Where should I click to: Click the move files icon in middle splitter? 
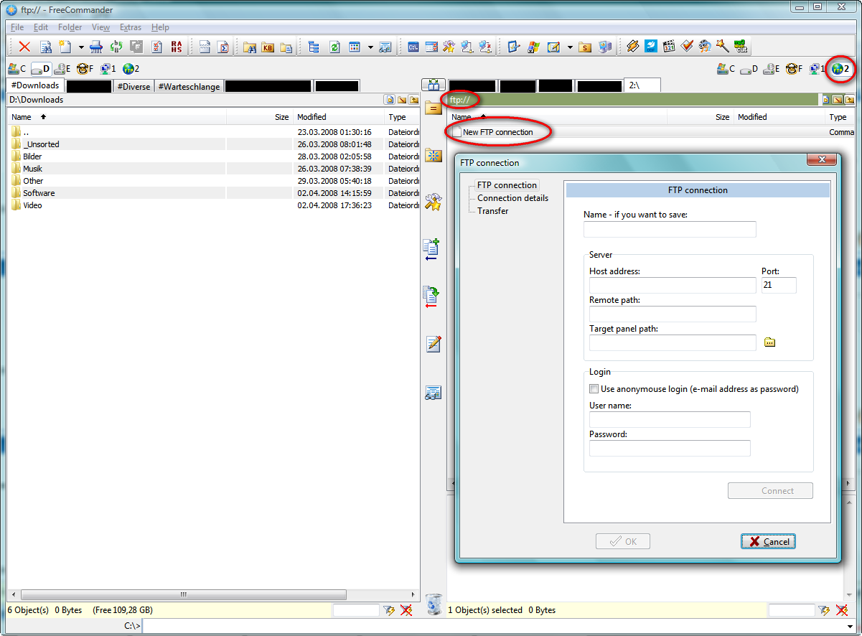[432, 296]
